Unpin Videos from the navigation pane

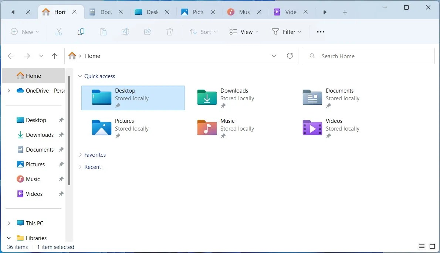[x=61, y=194]
